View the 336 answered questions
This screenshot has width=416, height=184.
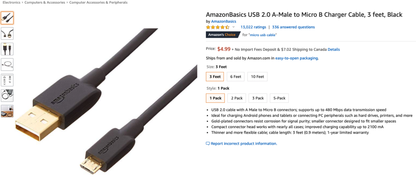point(293,27)
